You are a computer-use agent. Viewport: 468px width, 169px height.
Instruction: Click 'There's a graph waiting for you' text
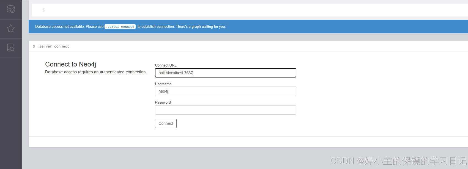click(201, 27)
